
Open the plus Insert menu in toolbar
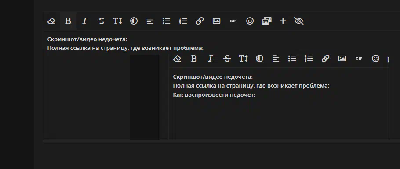283,21
